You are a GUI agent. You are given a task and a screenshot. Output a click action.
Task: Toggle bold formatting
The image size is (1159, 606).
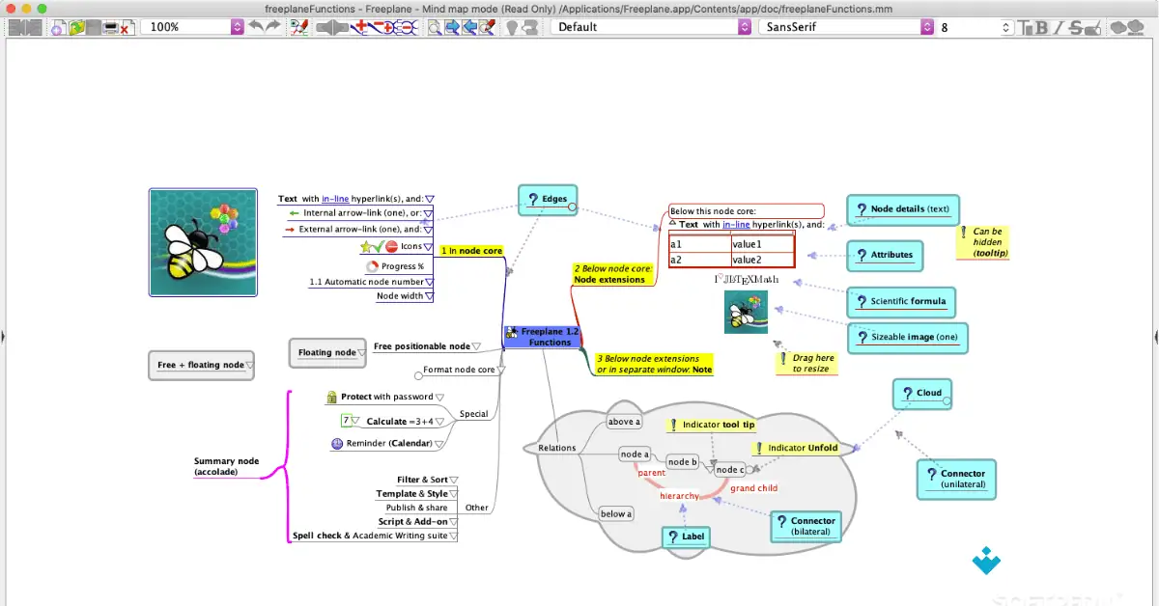(1043, 27)
